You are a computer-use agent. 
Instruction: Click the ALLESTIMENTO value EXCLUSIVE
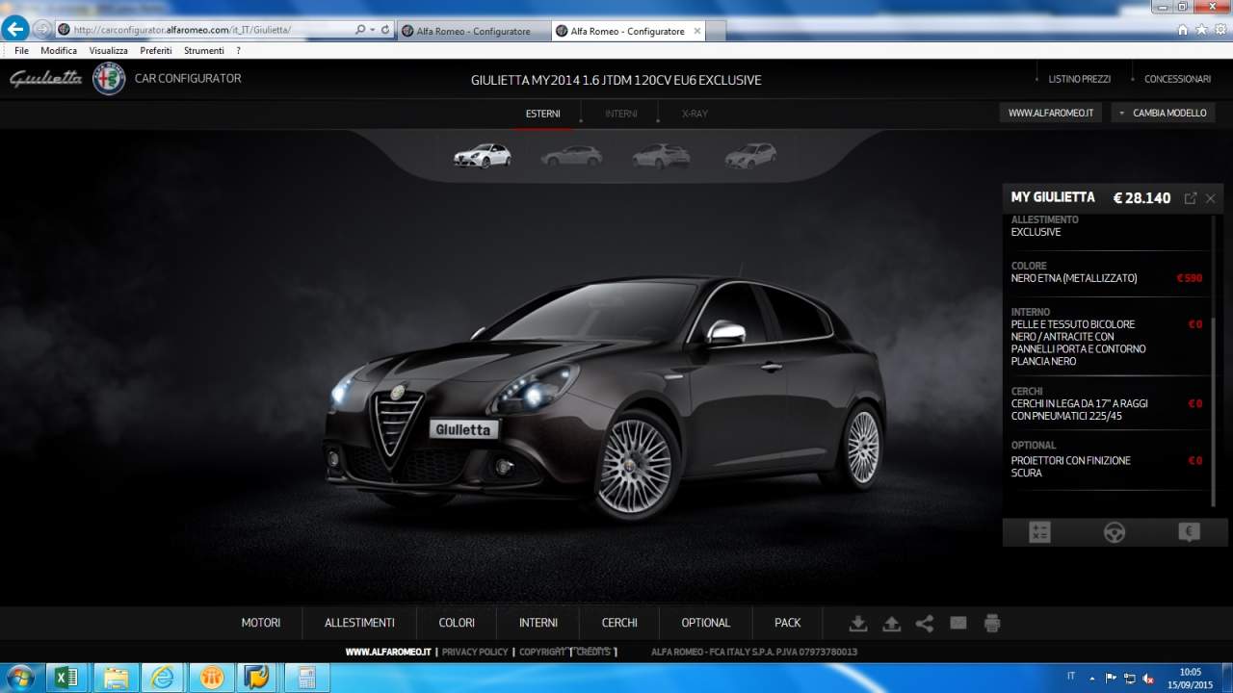click(1036, 232)
